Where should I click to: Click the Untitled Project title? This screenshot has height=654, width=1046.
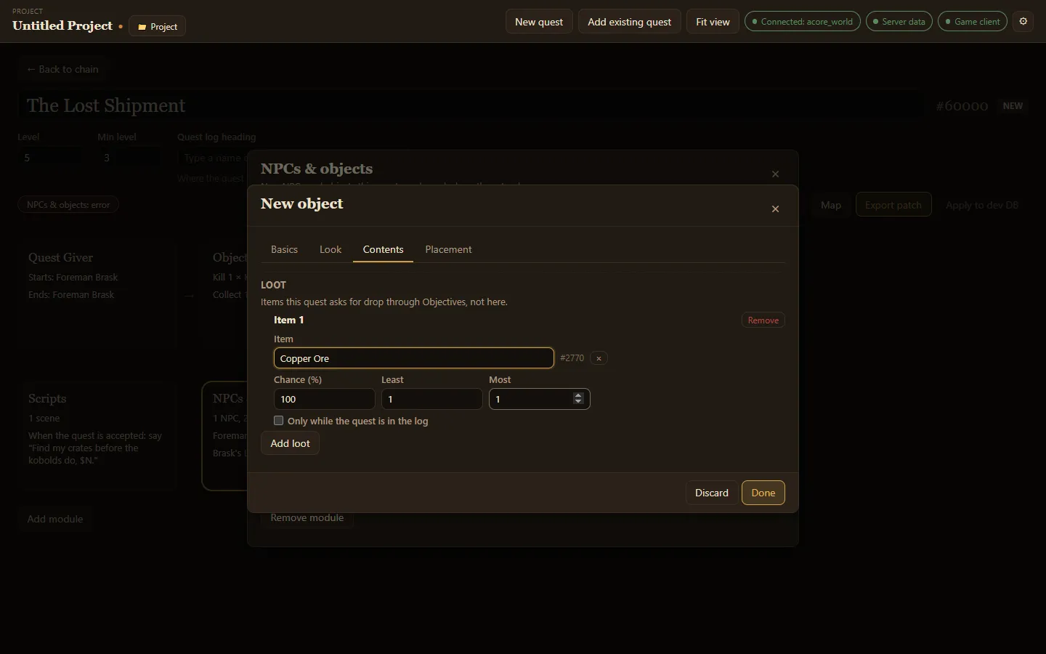pyautogui.click(x=62, y=25)
